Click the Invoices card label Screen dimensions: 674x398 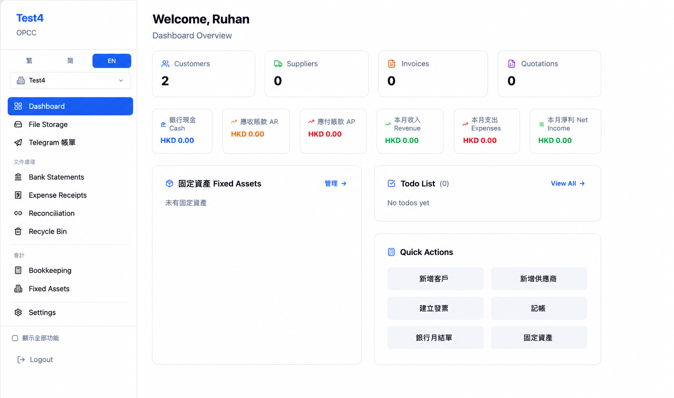click(415, 64)
